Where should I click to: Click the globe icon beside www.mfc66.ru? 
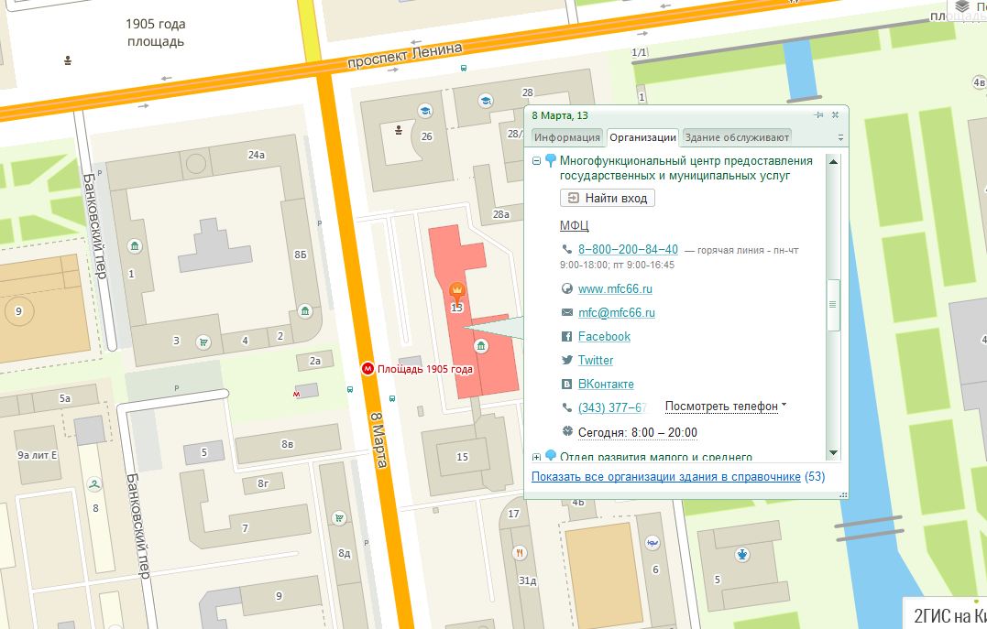point(567,288)
